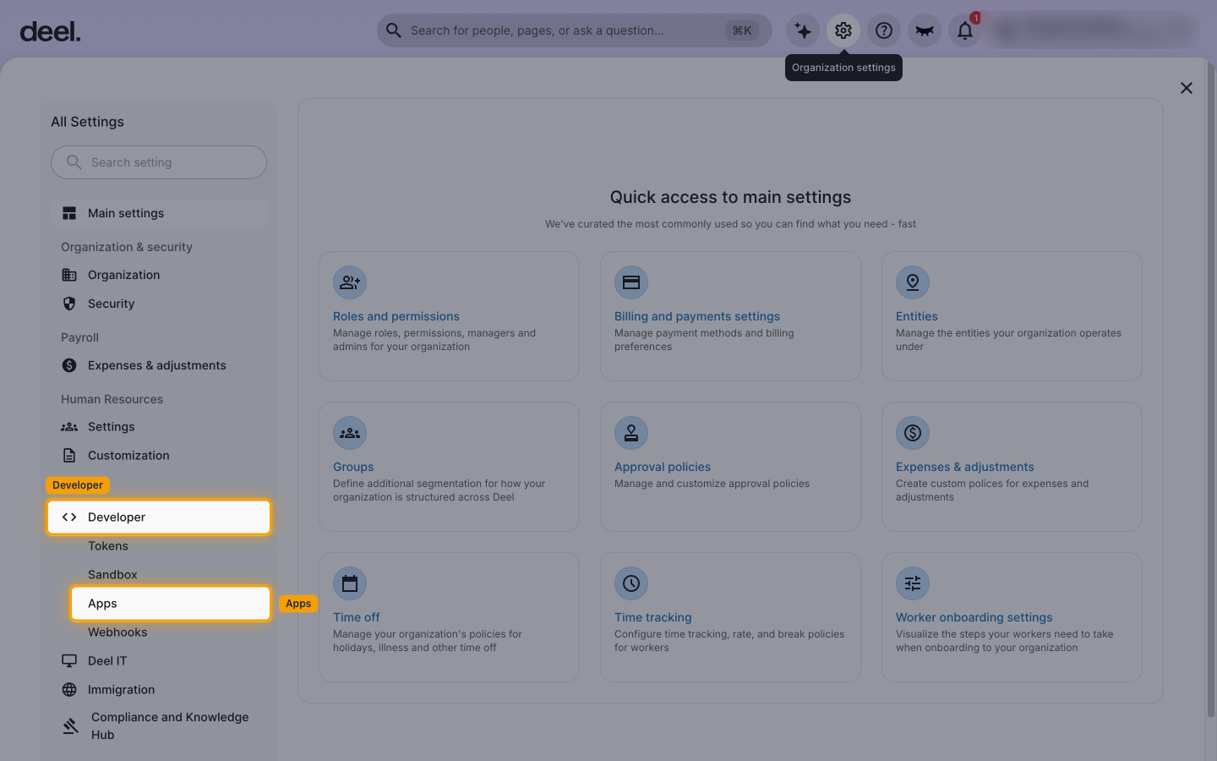Click the Expenses & adjustments card link
1217x761 pixels.
click(965, 467)
